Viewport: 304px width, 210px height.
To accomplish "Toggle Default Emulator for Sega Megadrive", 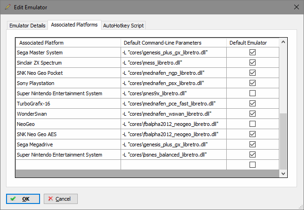I will (x=252, y=144).
